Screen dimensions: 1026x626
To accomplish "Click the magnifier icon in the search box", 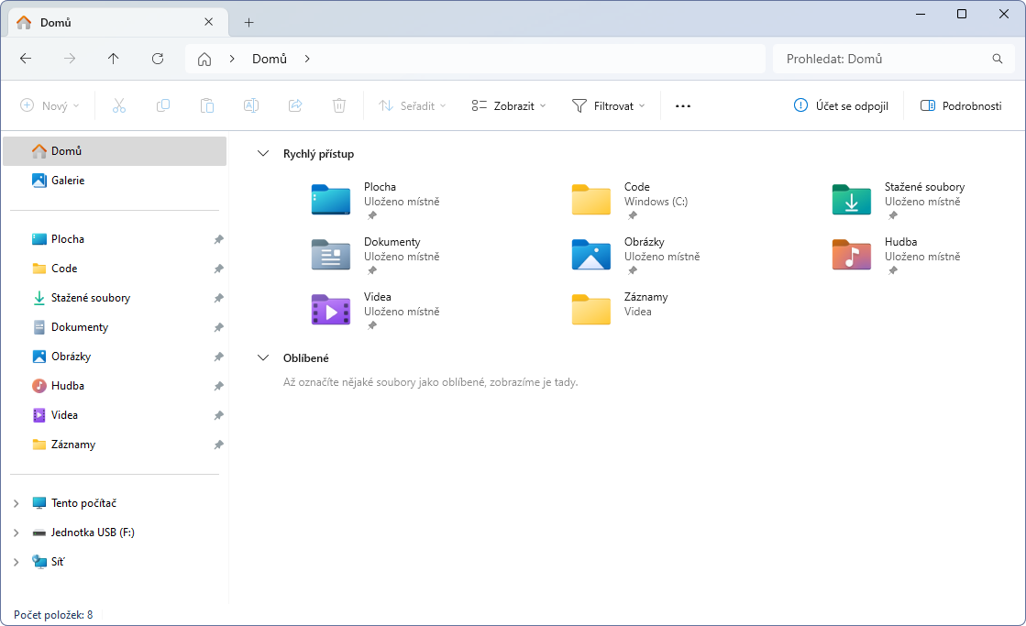I will point(998,59).
